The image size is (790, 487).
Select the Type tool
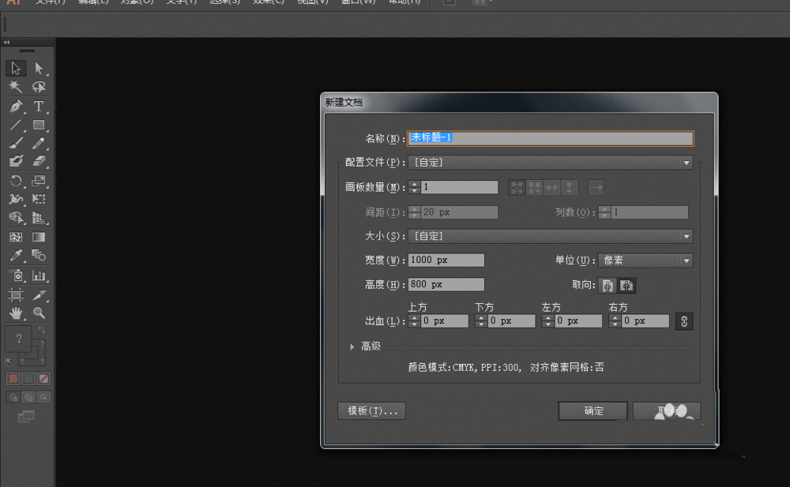(39, 107)
